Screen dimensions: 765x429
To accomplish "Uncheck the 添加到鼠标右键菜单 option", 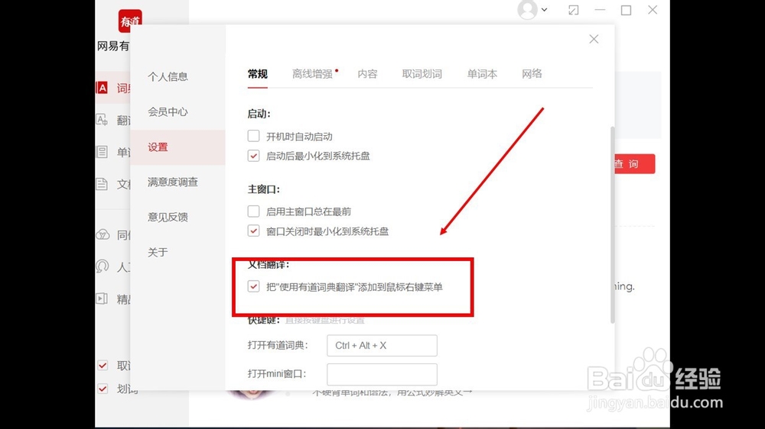I will [x=253, y=286].
